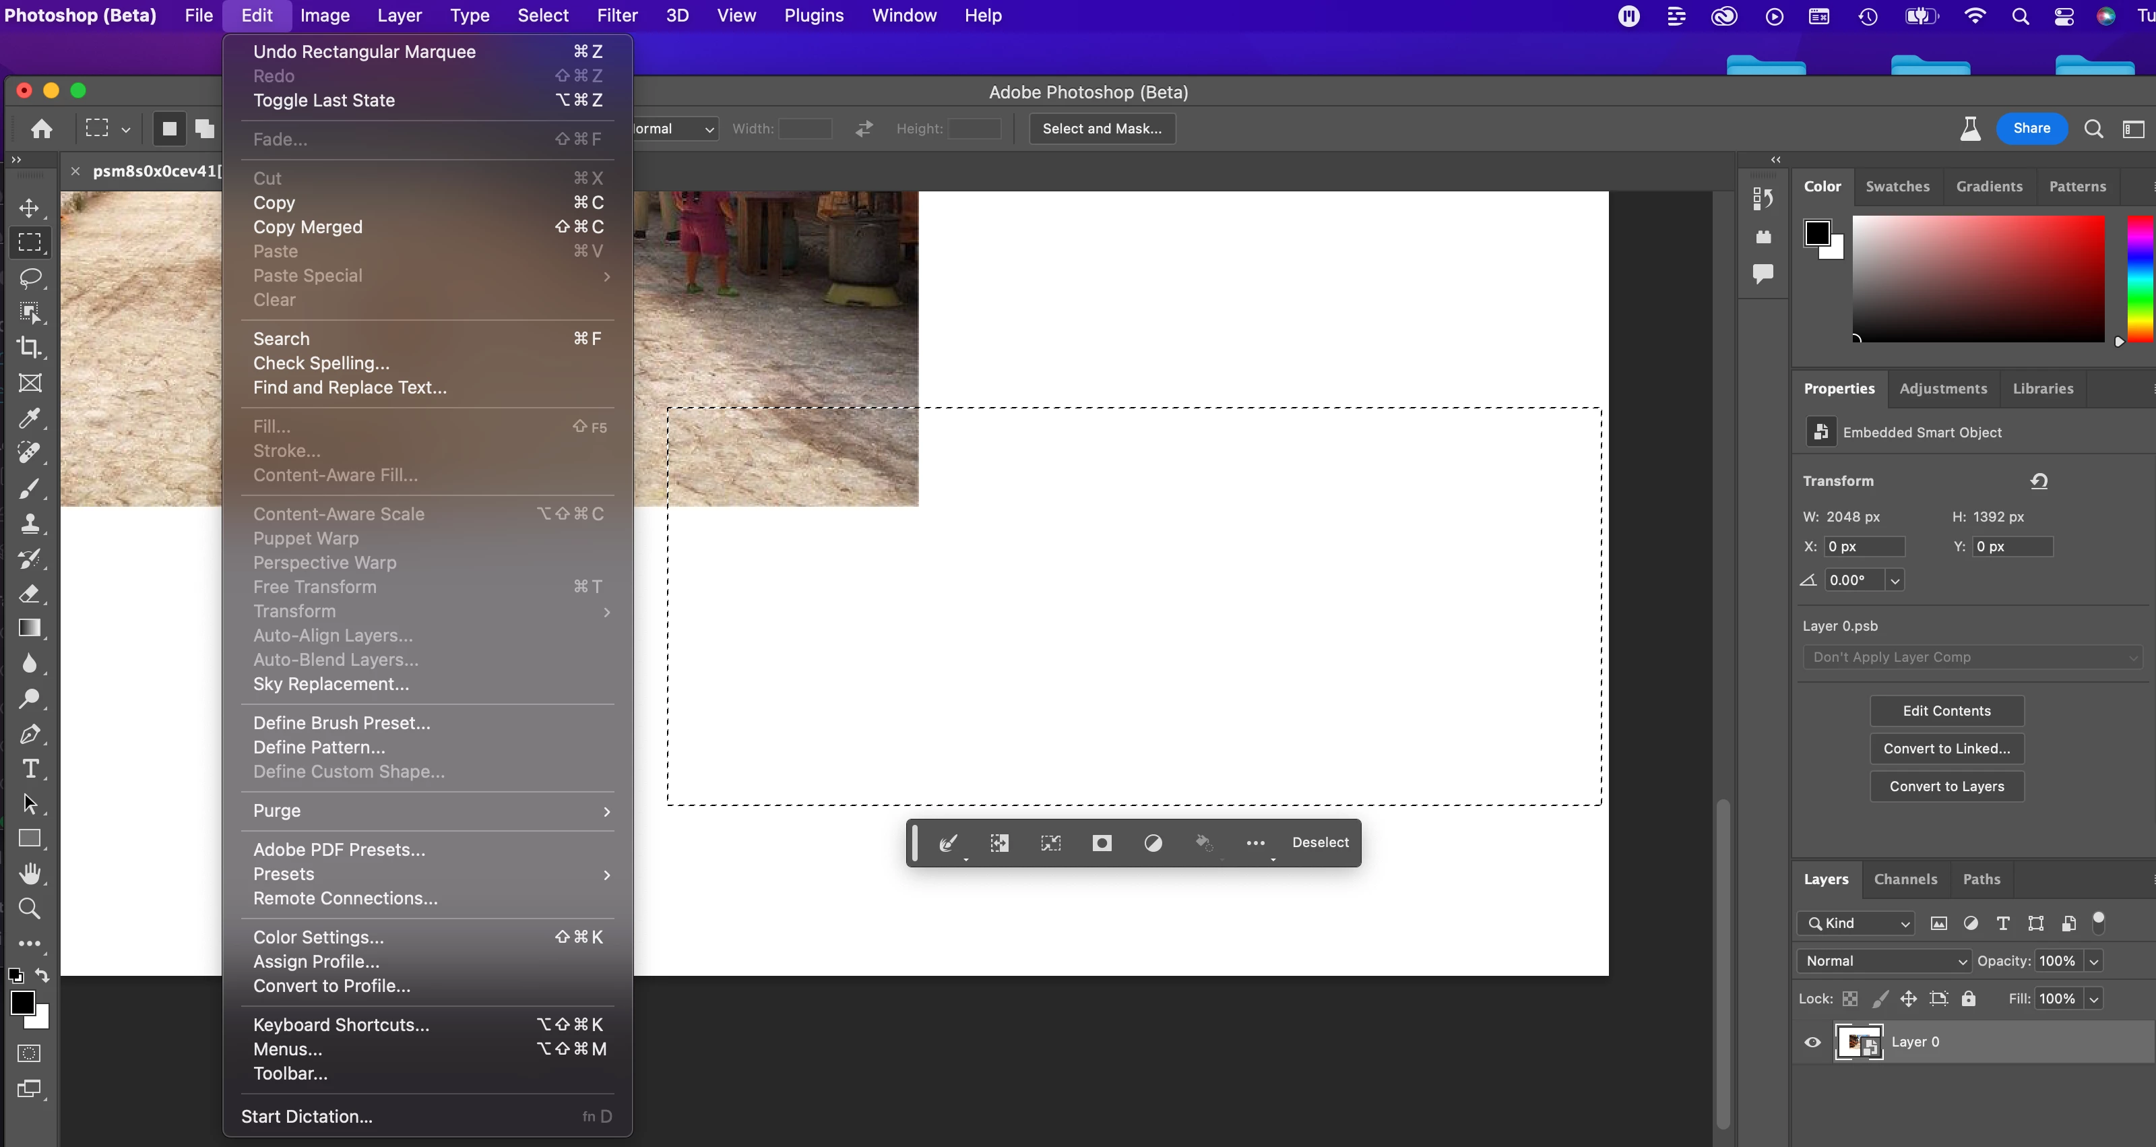
Task: Select the Eyedropper tool
Action: click(30, 418)
